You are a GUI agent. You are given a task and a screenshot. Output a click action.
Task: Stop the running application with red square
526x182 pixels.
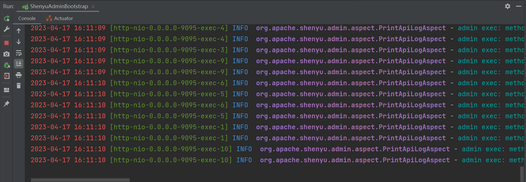[7, 43]
